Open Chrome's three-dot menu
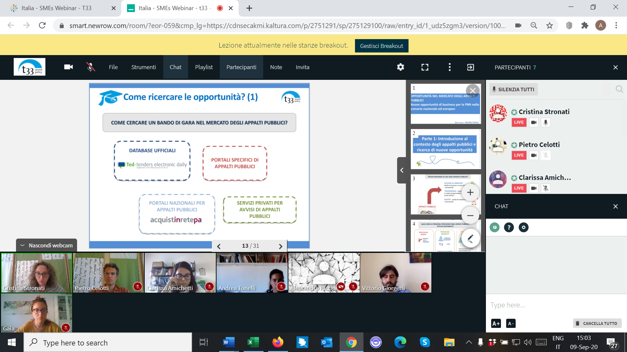 616,25
